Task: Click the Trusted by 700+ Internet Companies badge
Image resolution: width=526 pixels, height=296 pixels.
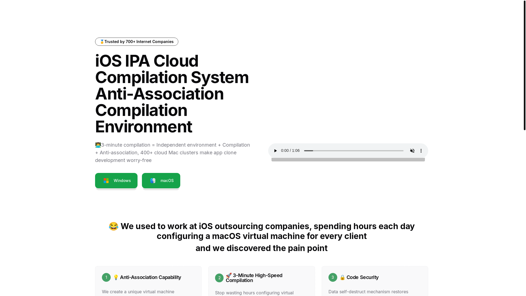Action: tap(137, 42)
